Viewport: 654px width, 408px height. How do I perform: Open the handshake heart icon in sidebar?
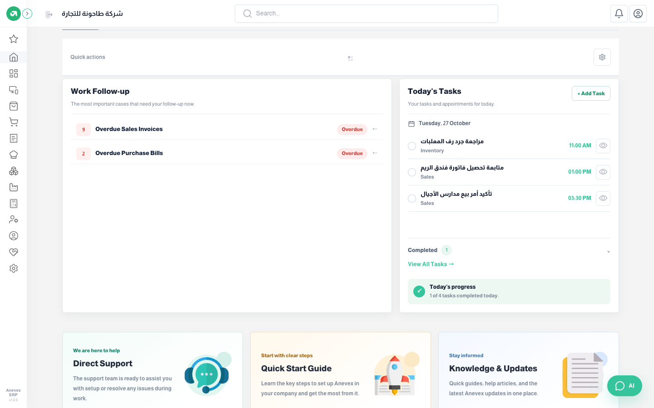pos(14,252)
